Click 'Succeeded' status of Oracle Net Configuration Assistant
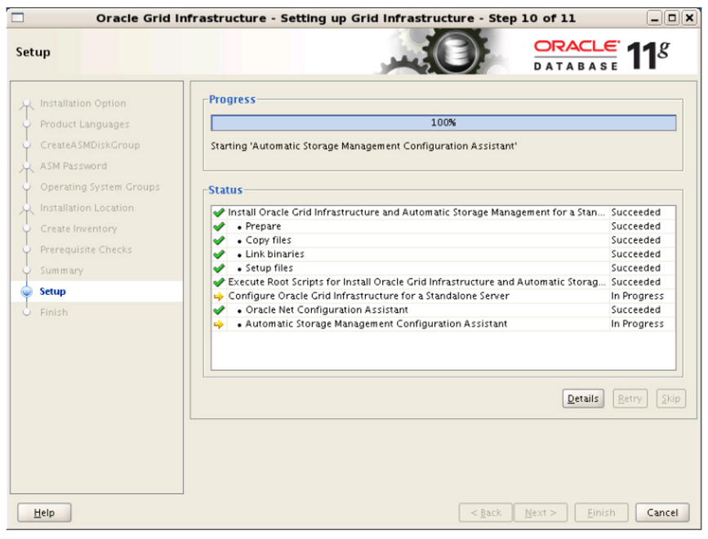Image resolution: width=708 pixels, height=539 pixels. [636, 310]
